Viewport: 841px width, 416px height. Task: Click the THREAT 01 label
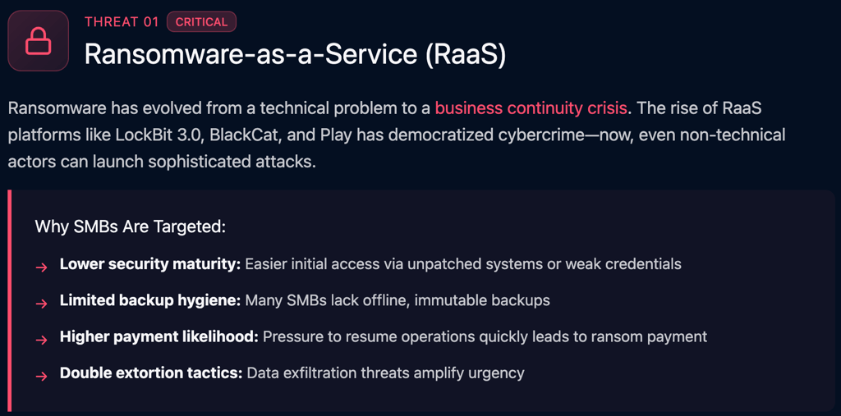122,22
